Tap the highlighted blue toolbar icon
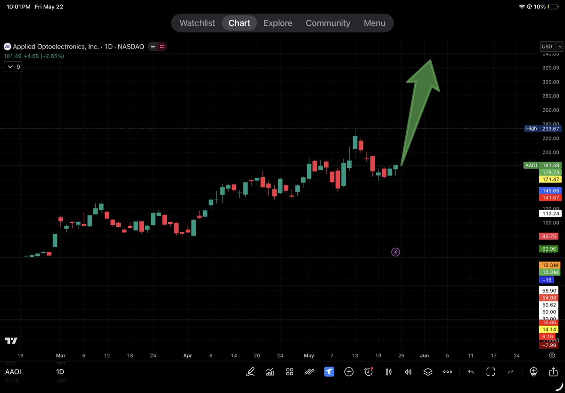Viewport: 565px width, 393px height. 329,372
